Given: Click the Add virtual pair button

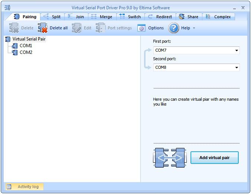Looking at the screenshot, I should point(215,158).
